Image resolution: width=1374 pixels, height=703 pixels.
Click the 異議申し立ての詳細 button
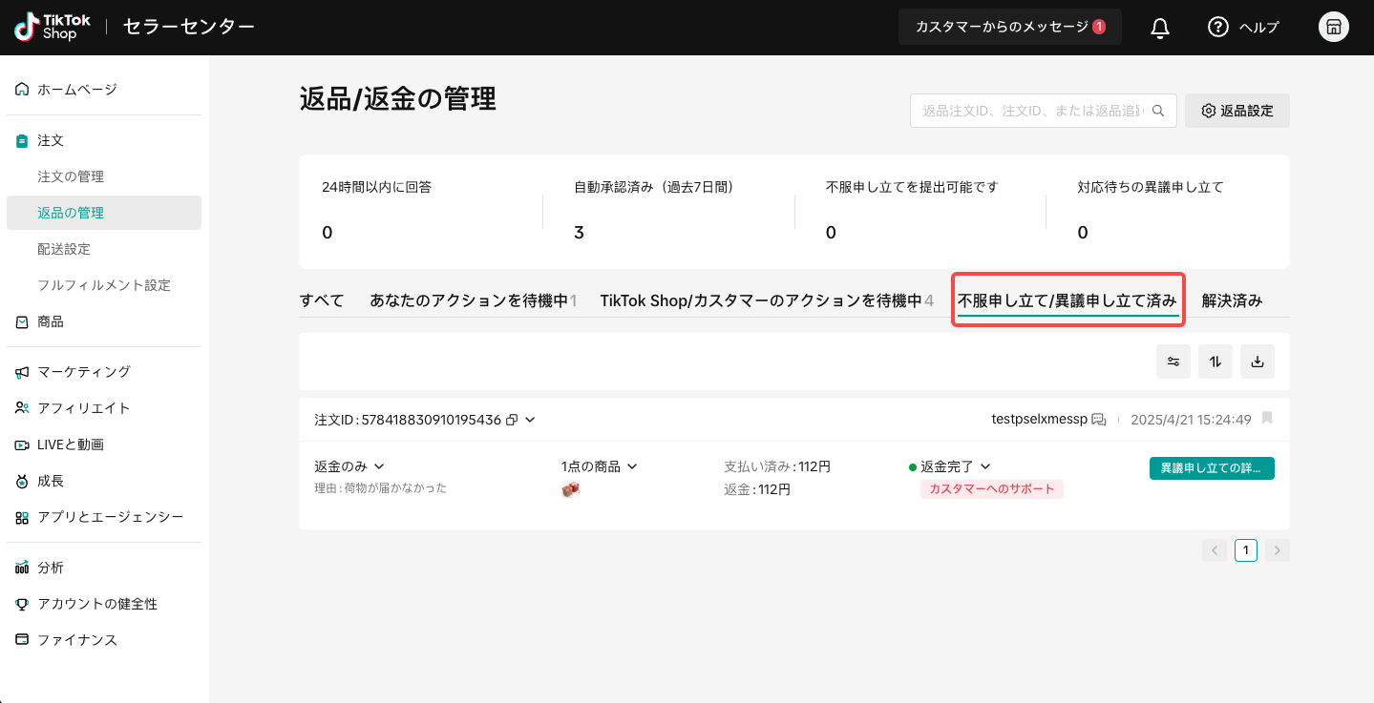tap(1211, 467)
